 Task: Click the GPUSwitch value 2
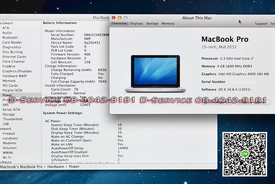click(119, 160)
